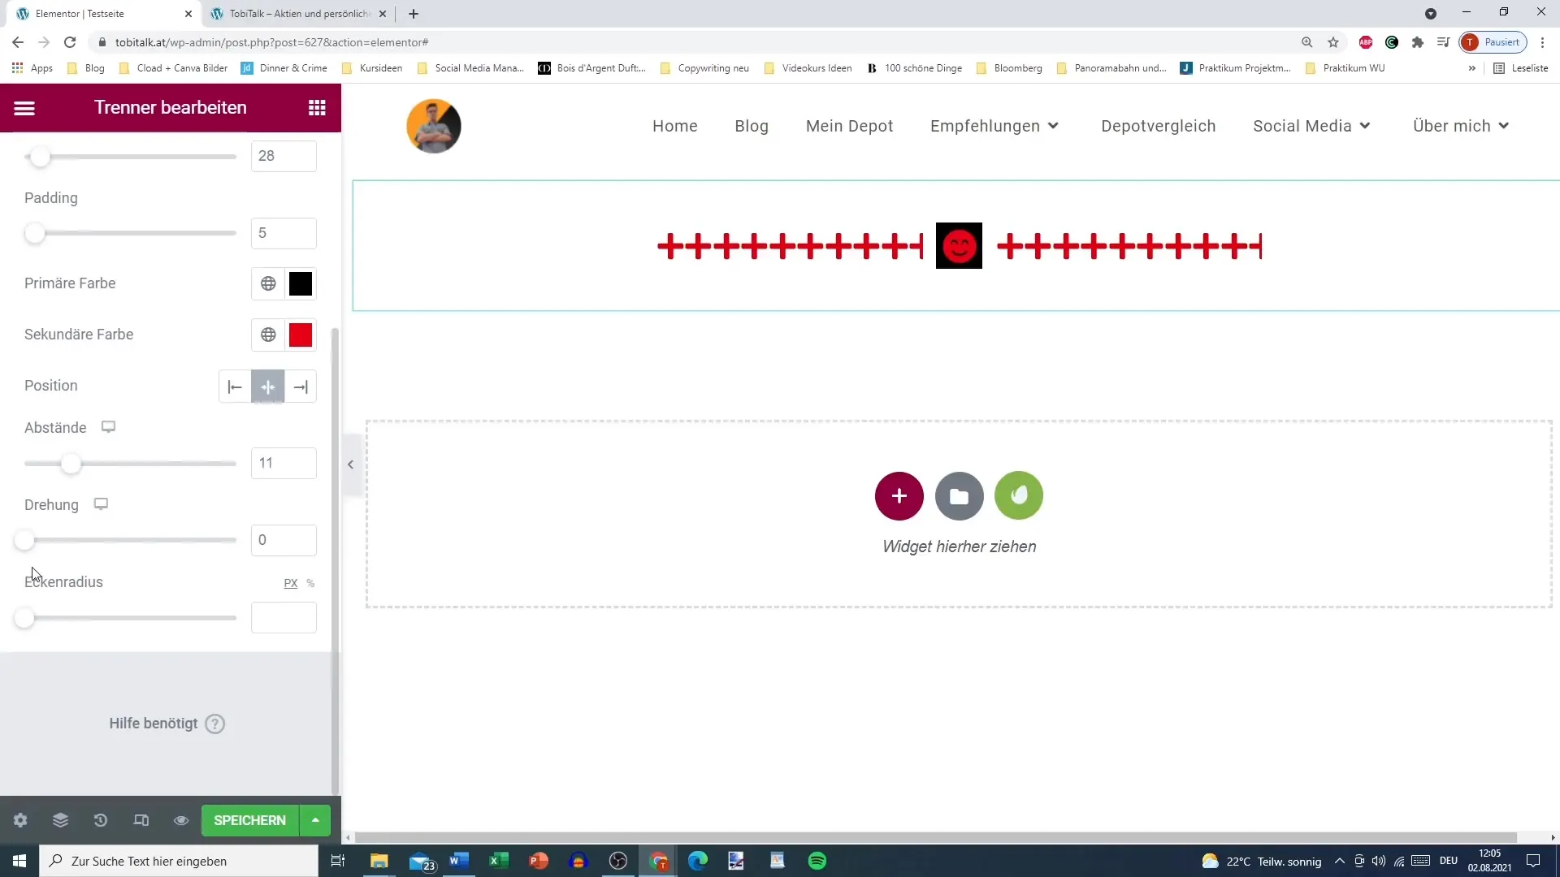Click the red smiley divider icon
Viewport: 1560px width, 877px height.
point(959,245)
